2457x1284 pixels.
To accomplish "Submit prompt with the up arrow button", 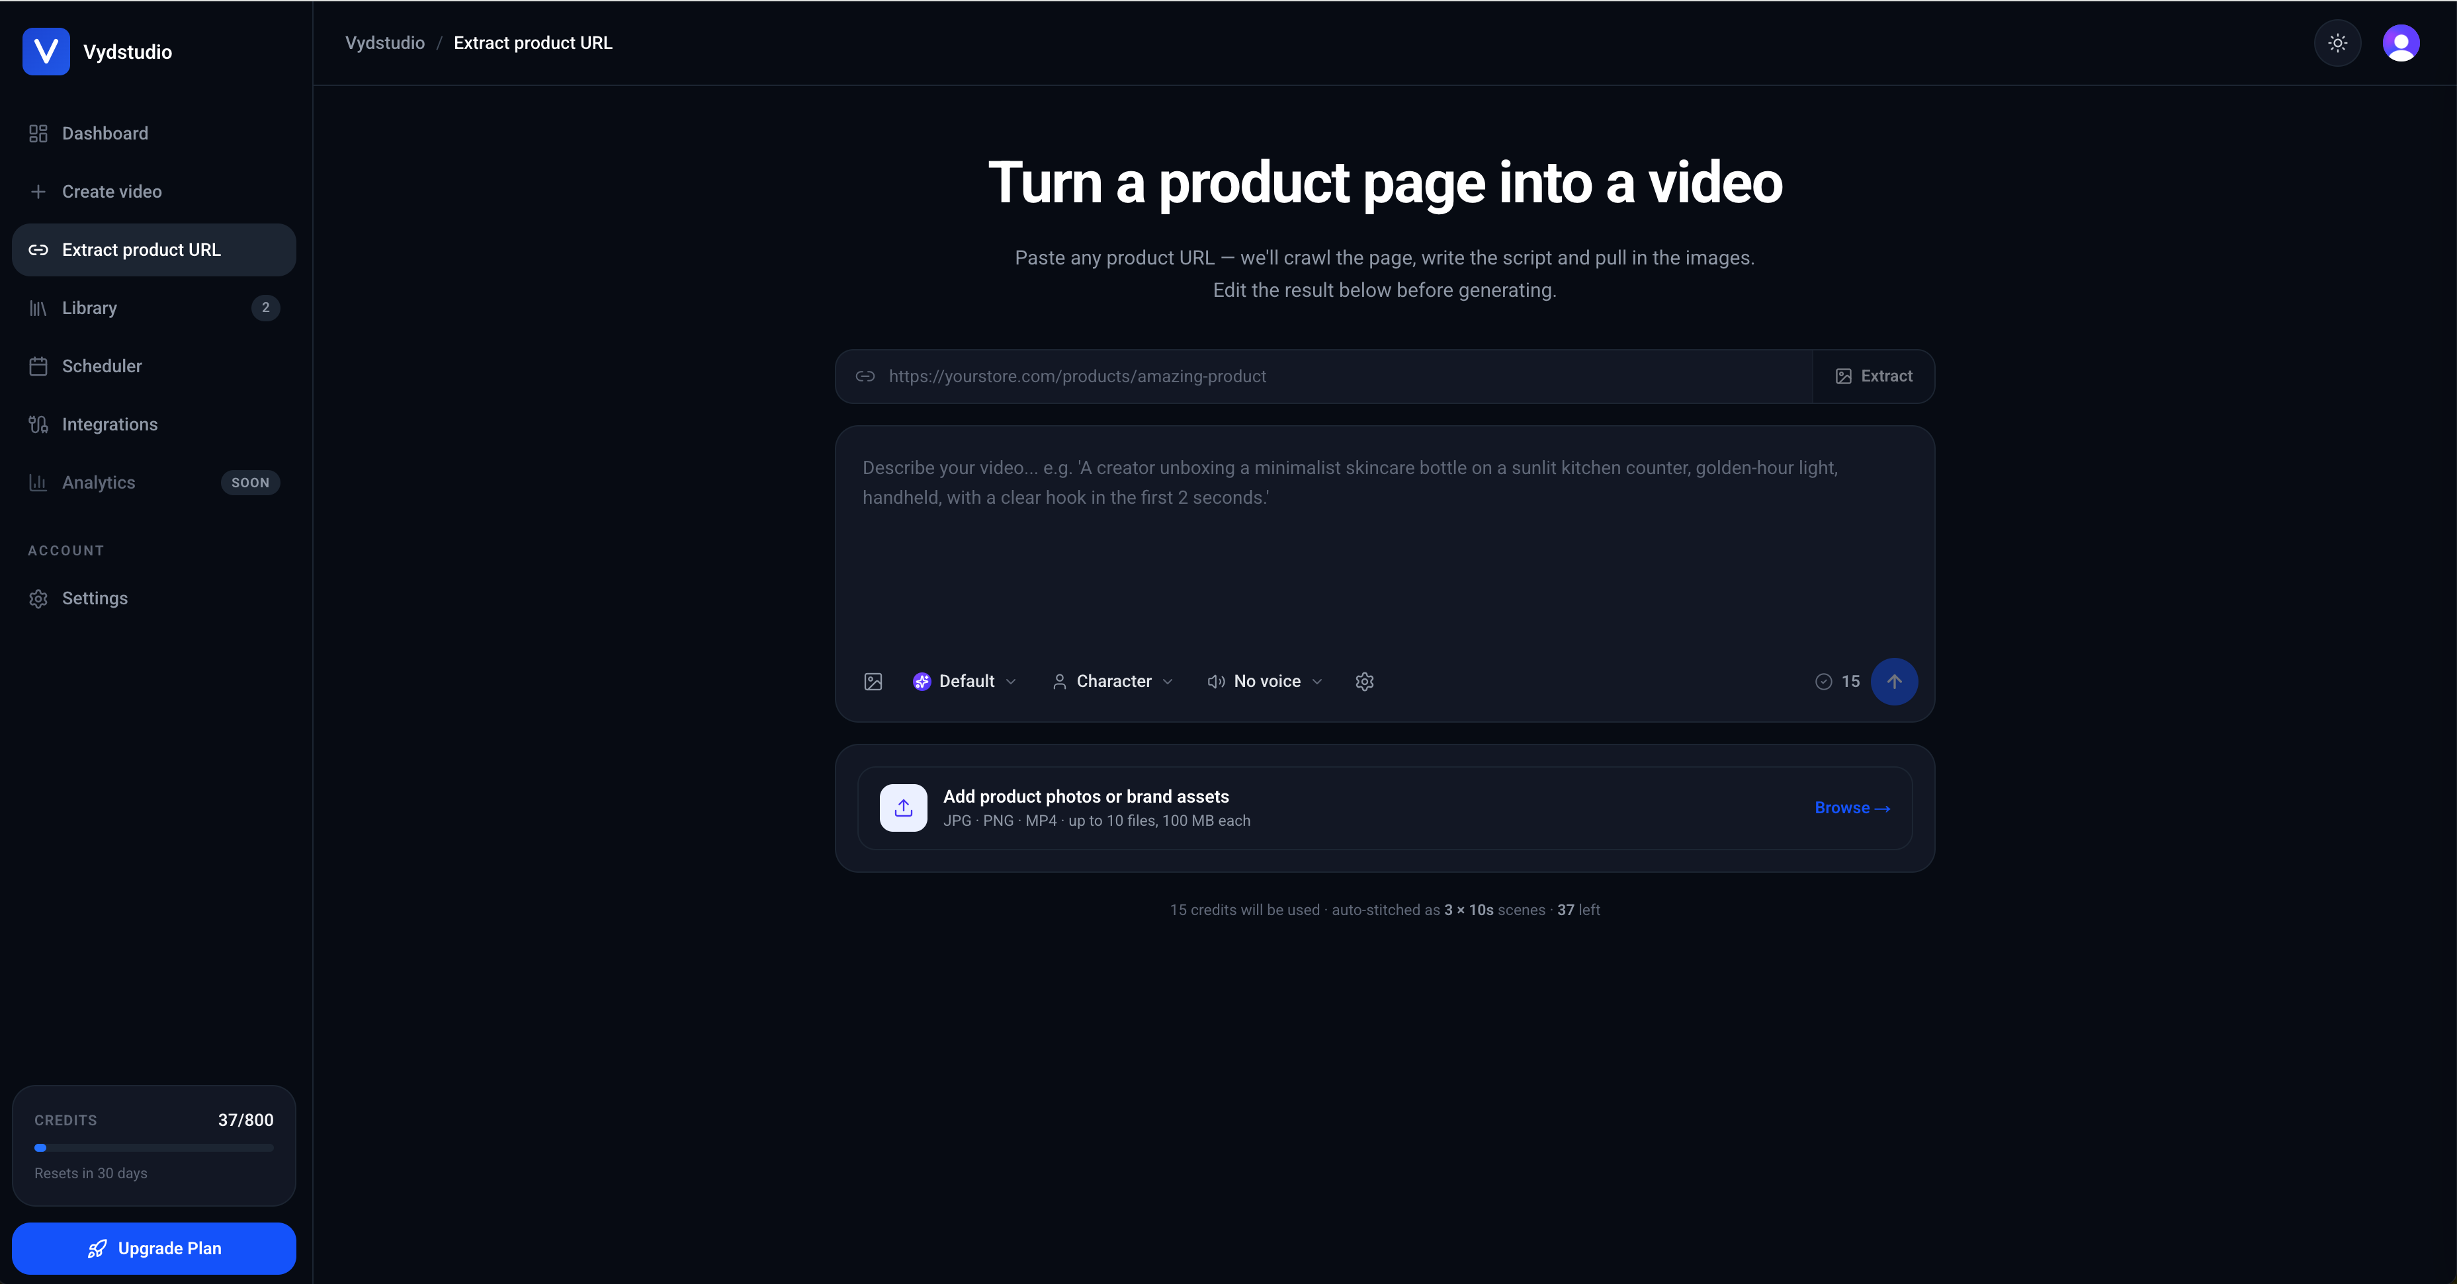I will [x=1893, y=682].
